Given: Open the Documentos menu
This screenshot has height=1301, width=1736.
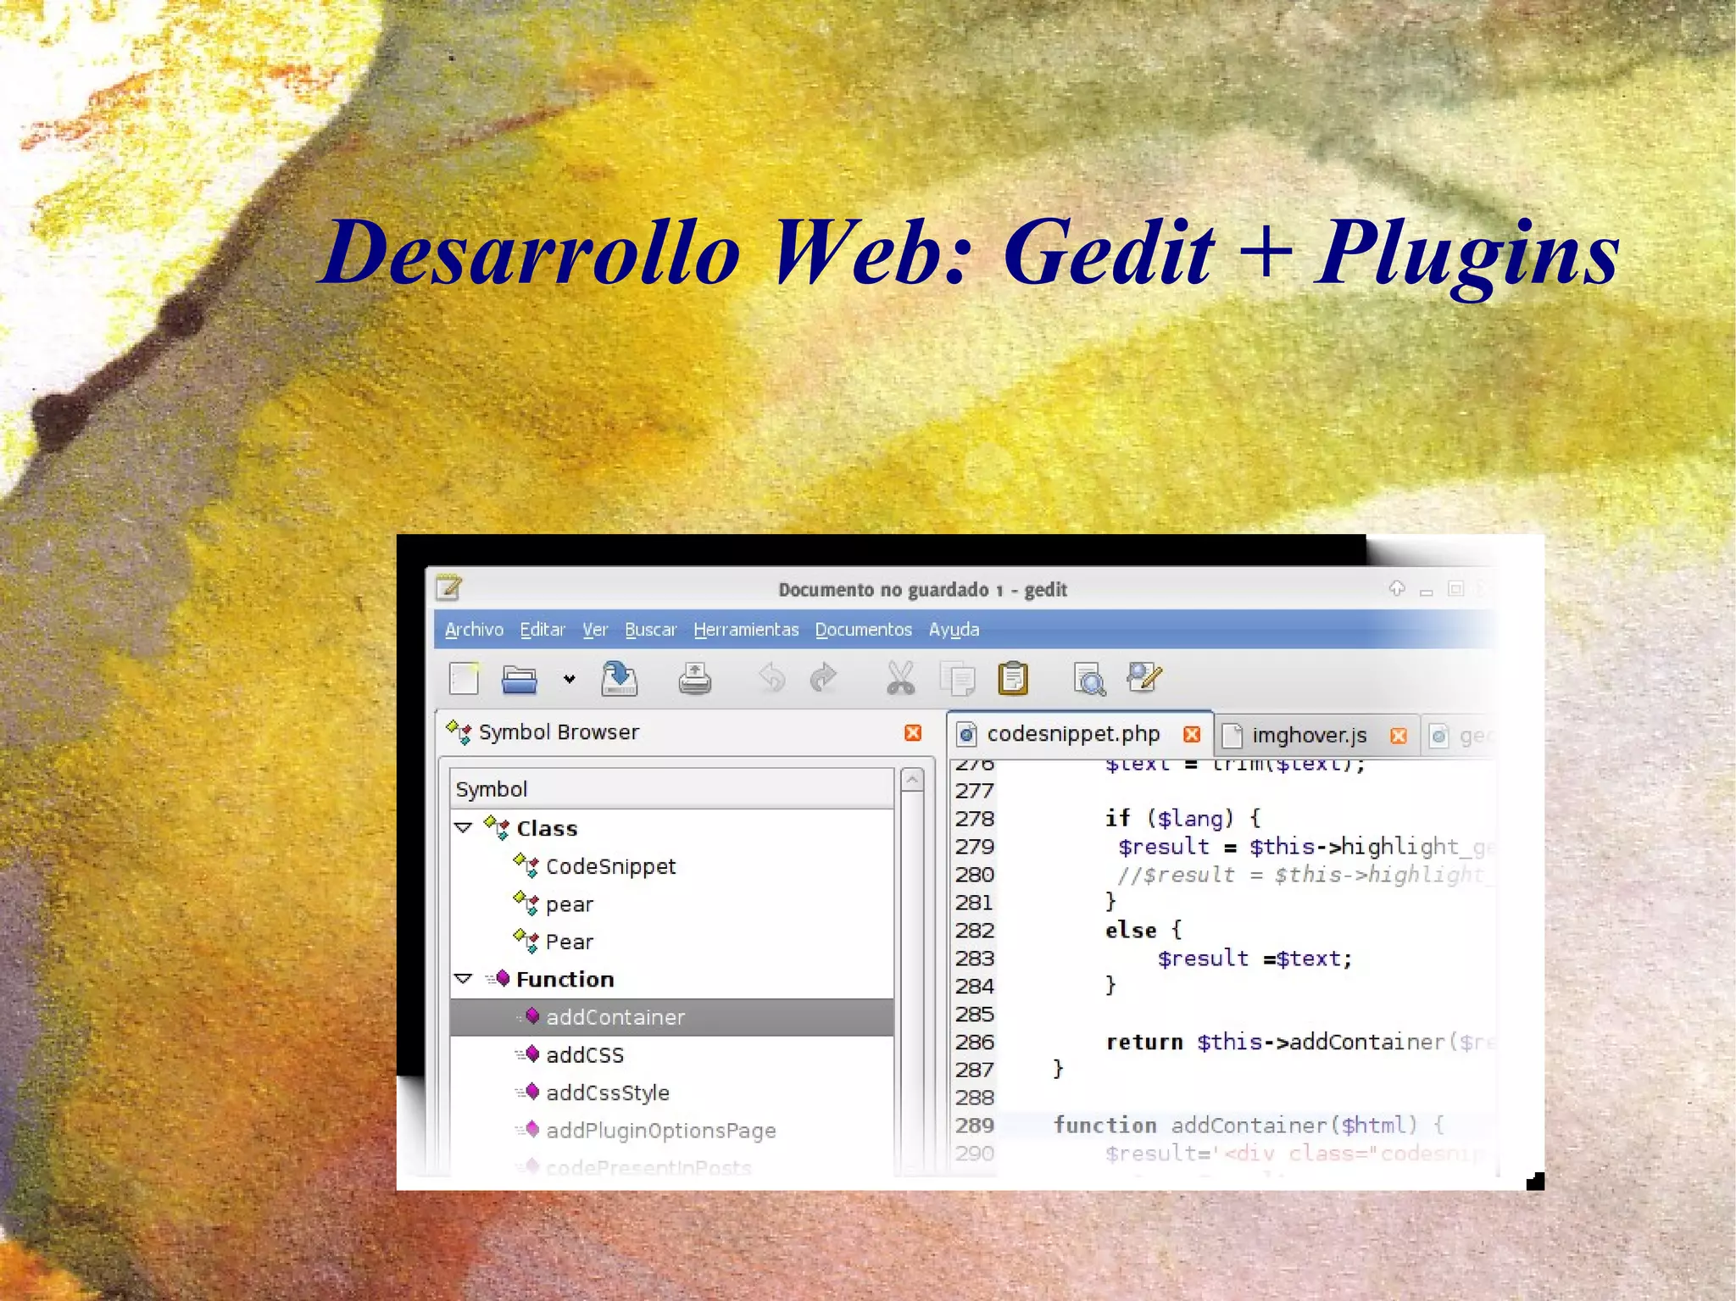Looking at the screenshot, I should [864, 630].
